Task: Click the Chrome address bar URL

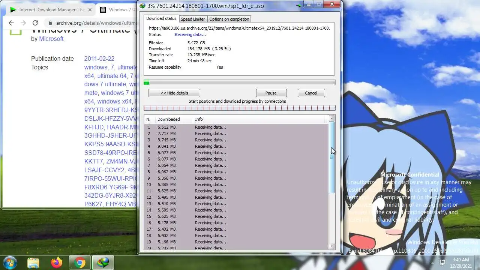Action: tap(96, 23)
